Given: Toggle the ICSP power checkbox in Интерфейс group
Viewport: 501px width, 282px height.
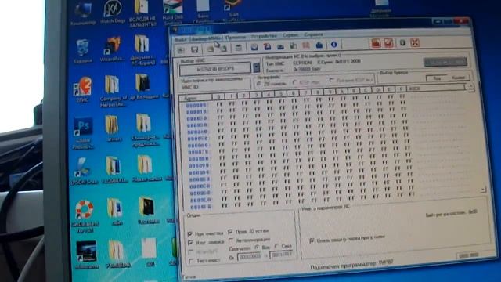Looking at the screenshot, I should [332, 81].
